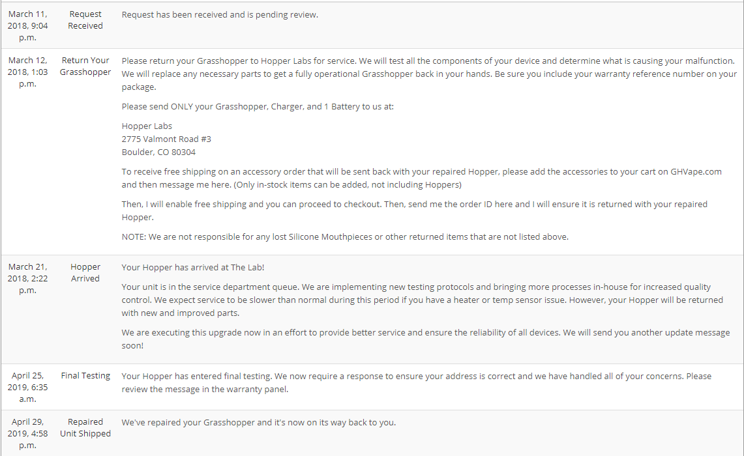Screen dimensions: 744x456
Task: Click the NOTE about lost Silicone Mouthpieces
Action: pyautogui.click(x=345, y=236)
